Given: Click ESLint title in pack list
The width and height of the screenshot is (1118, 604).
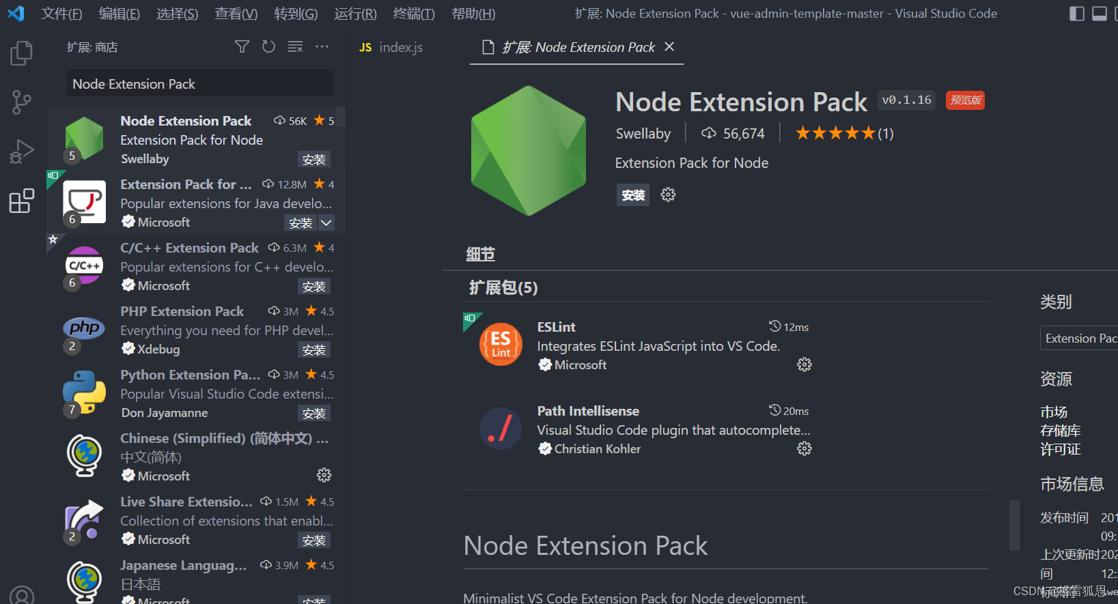Looking at the screenshot, I should pyautogui.click(x=556, y=327).
